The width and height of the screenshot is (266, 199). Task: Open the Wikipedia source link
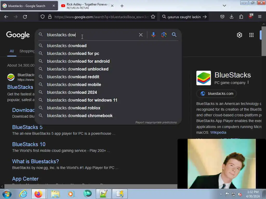218,132
